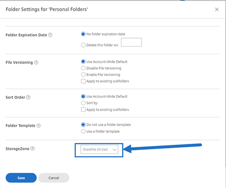The width and height of the screenshot is (226, 188).
Task: Select Use a folder template option
Action: [83, 131]
